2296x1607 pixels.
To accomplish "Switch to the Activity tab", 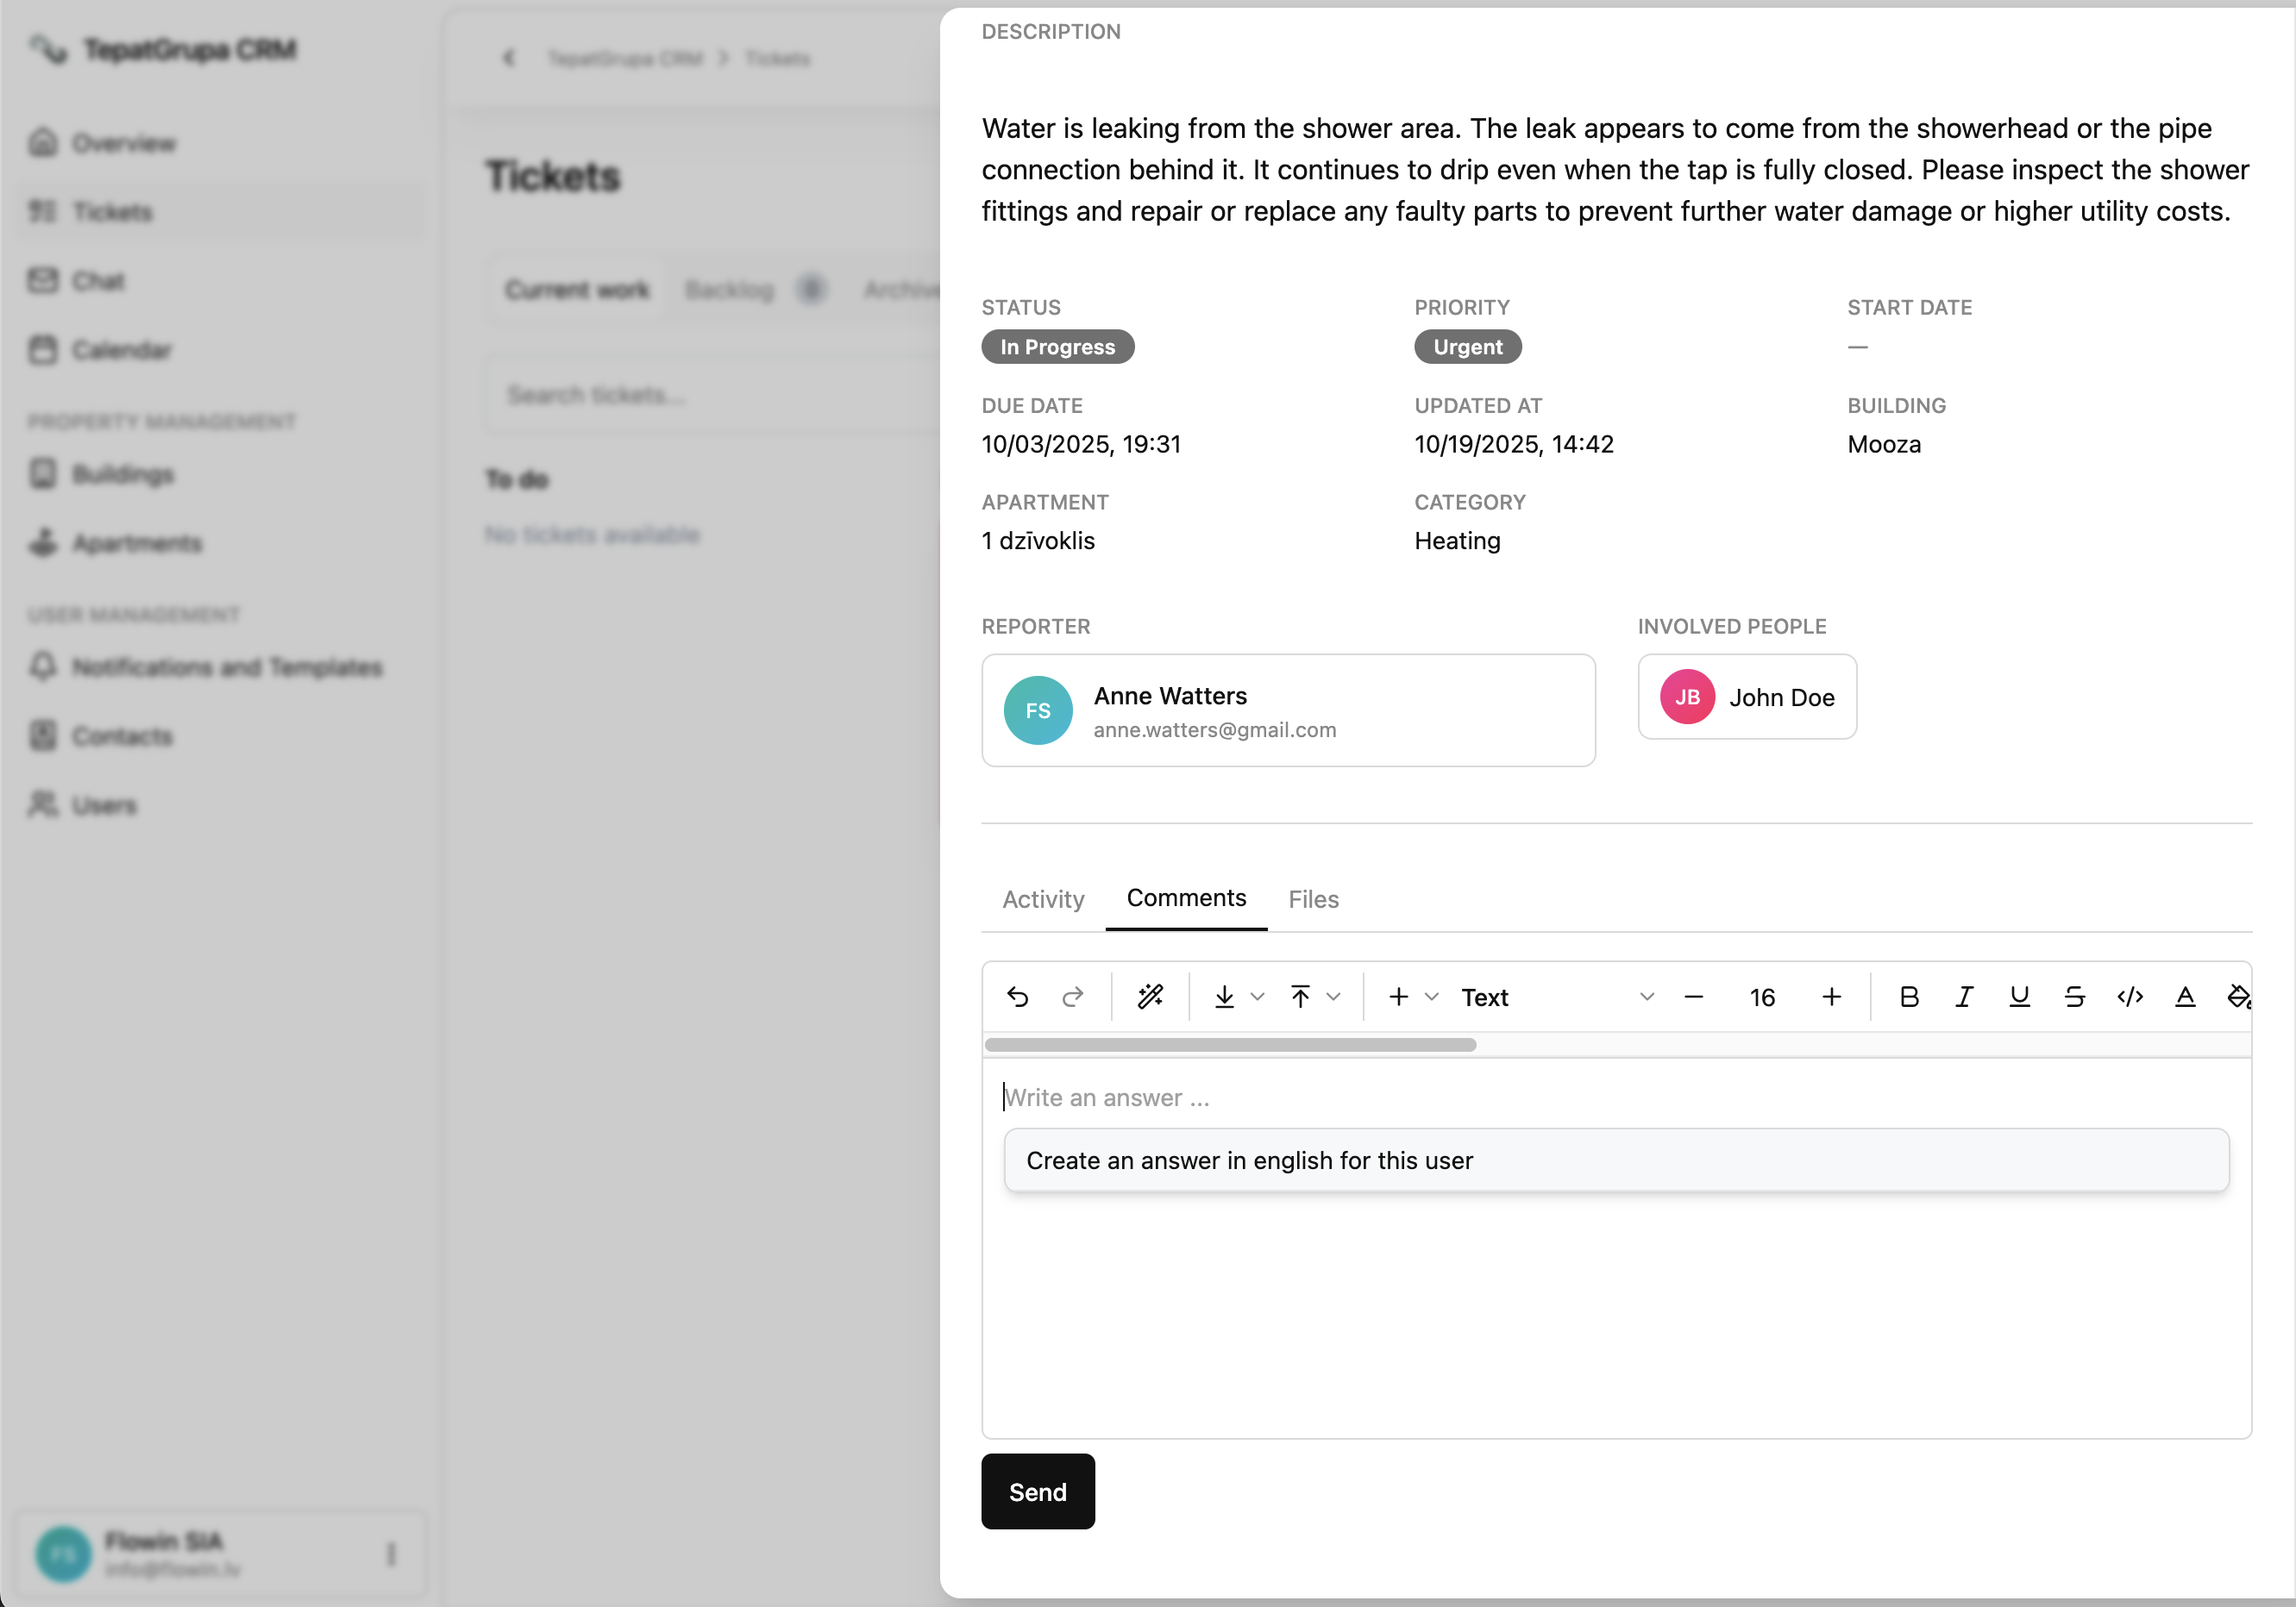I will pos(1043,898).
